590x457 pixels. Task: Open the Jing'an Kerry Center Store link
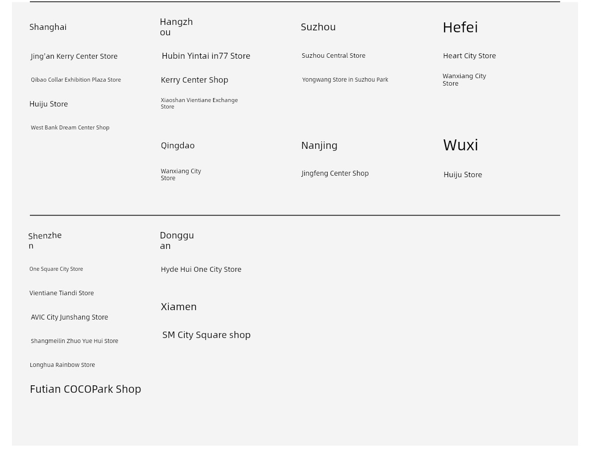(x=74, y=56)
